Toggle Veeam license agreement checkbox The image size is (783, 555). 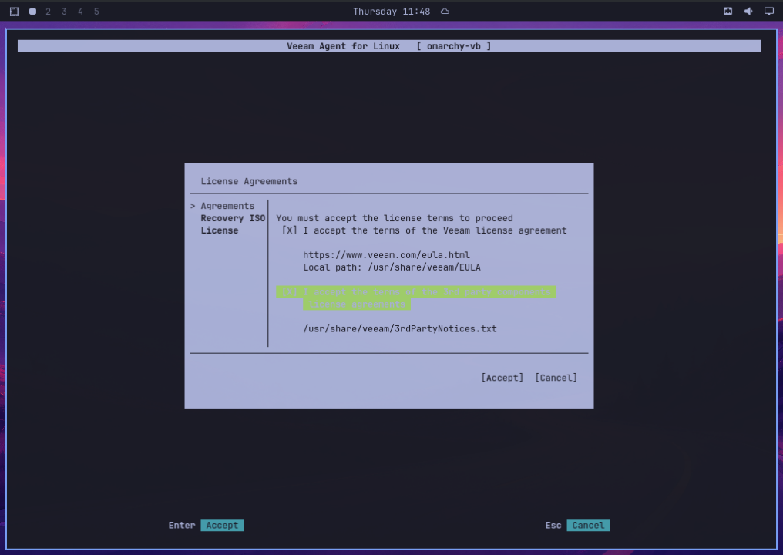(289, 230)
